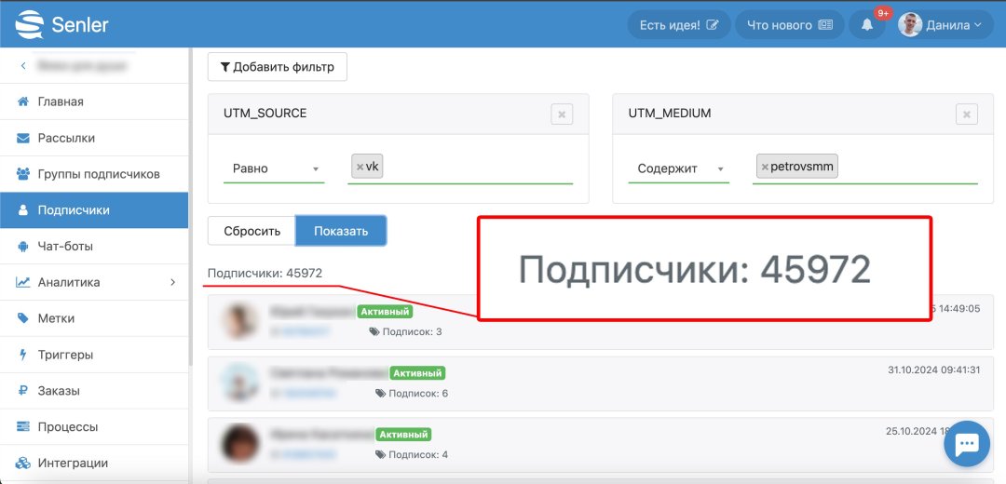Open the live chat bubble
Screen dimensions: 1006x484
click(966, 447)
